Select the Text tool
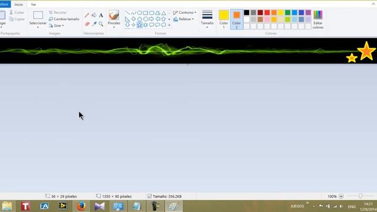Viewport: 377px width, 212px height. tap(101, 15)
